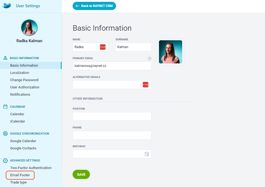The height and width of the screenshot is (187, 265).
Task: Click the Google Synchronization G icon
Action: tap(5, 134)
